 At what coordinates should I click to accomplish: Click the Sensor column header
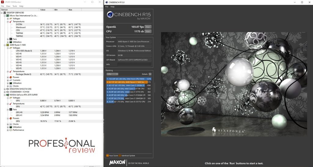(20, 9)
